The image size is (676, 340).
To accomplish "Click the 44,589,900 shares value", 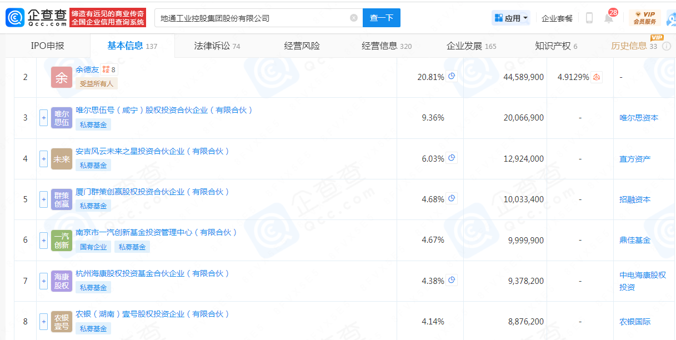I will tap(524, 77).
